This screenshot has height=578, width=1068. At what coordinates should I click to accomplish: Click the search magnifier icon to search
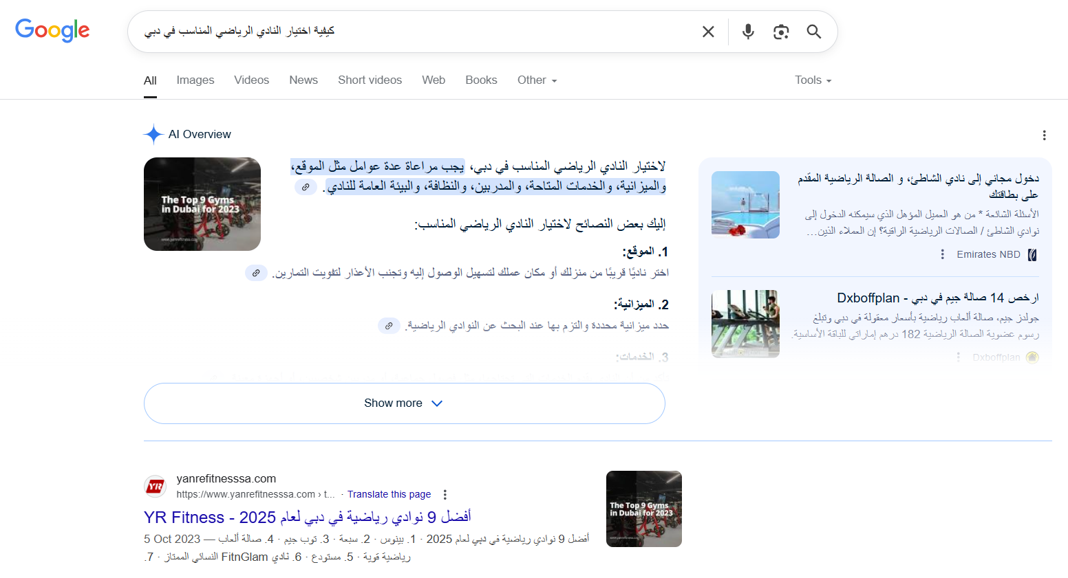[813, 31]
